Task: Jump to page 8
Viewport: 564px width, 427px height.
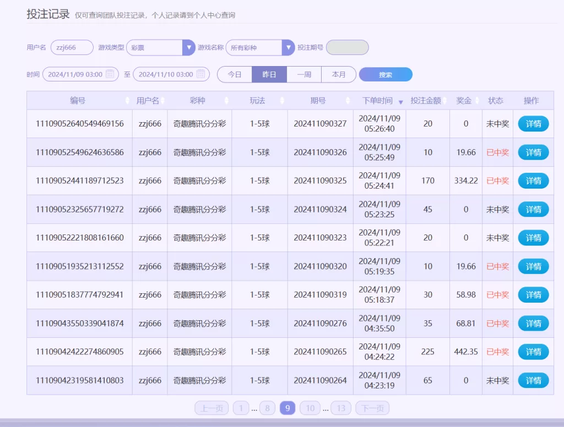Action: click(267, 408)
